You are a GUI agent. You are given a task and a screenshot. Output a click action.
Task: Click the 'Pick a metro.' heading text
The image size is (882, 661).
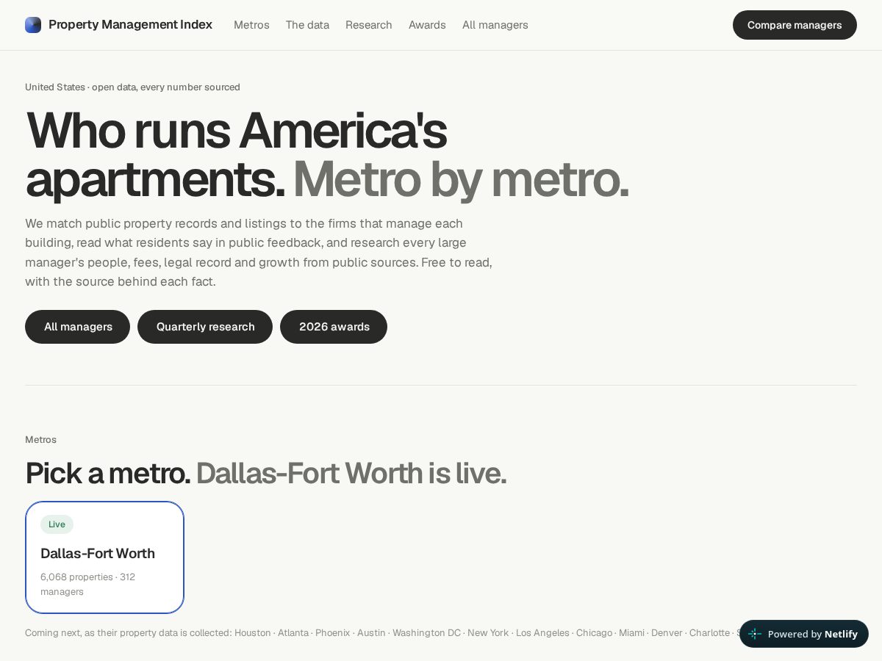[x=108, y=474]
